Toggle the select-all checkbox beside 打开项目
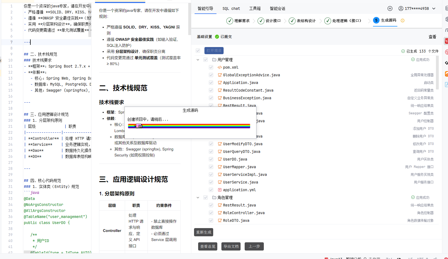448x259 pixels. [x=198, y=51]
